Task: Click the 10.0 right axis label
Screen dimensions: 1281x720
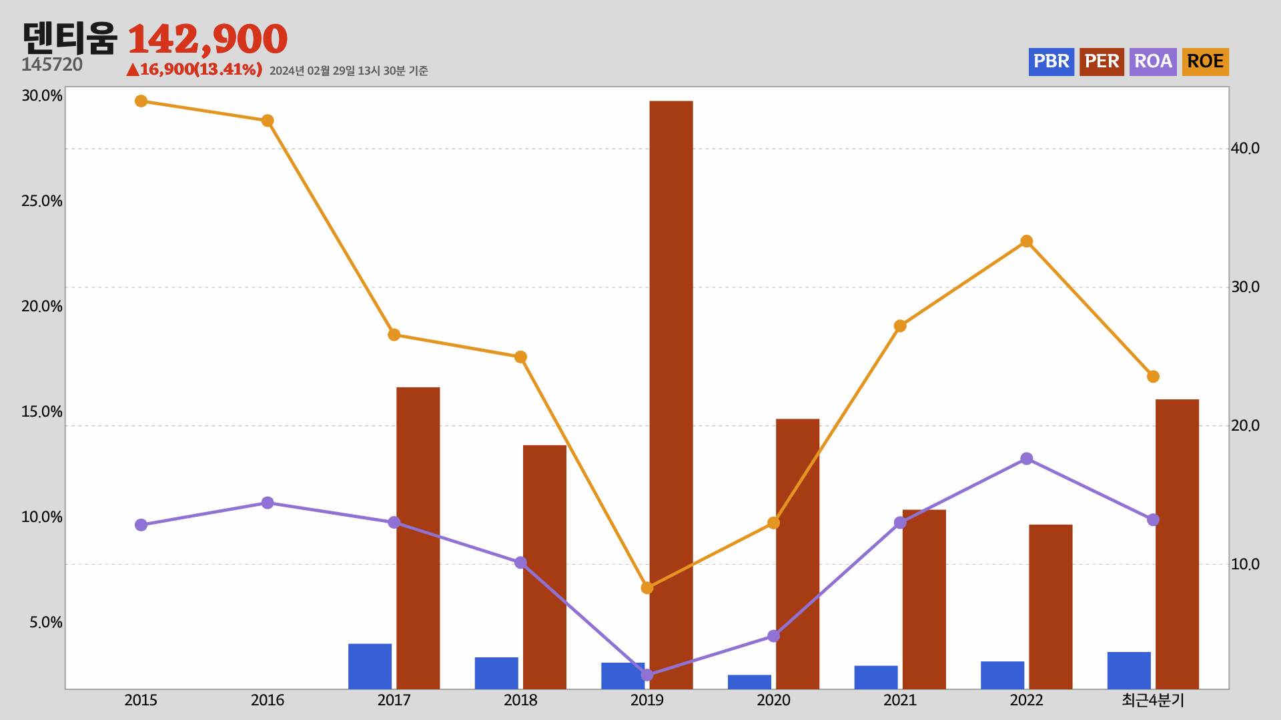Action: [1245, 565]
